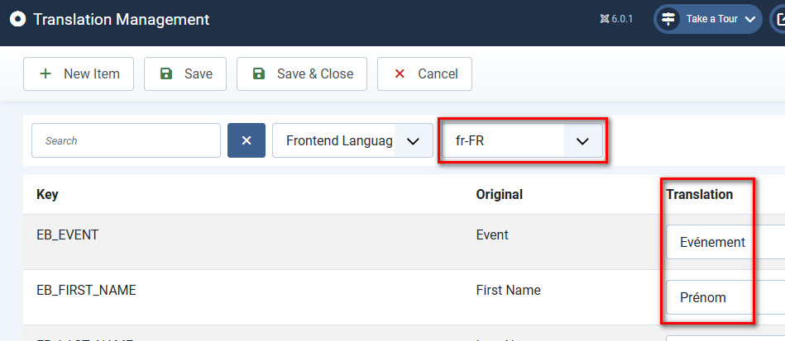Click the Key column header
This screenshot has width=785, height=341.
[x=47, y=195]
